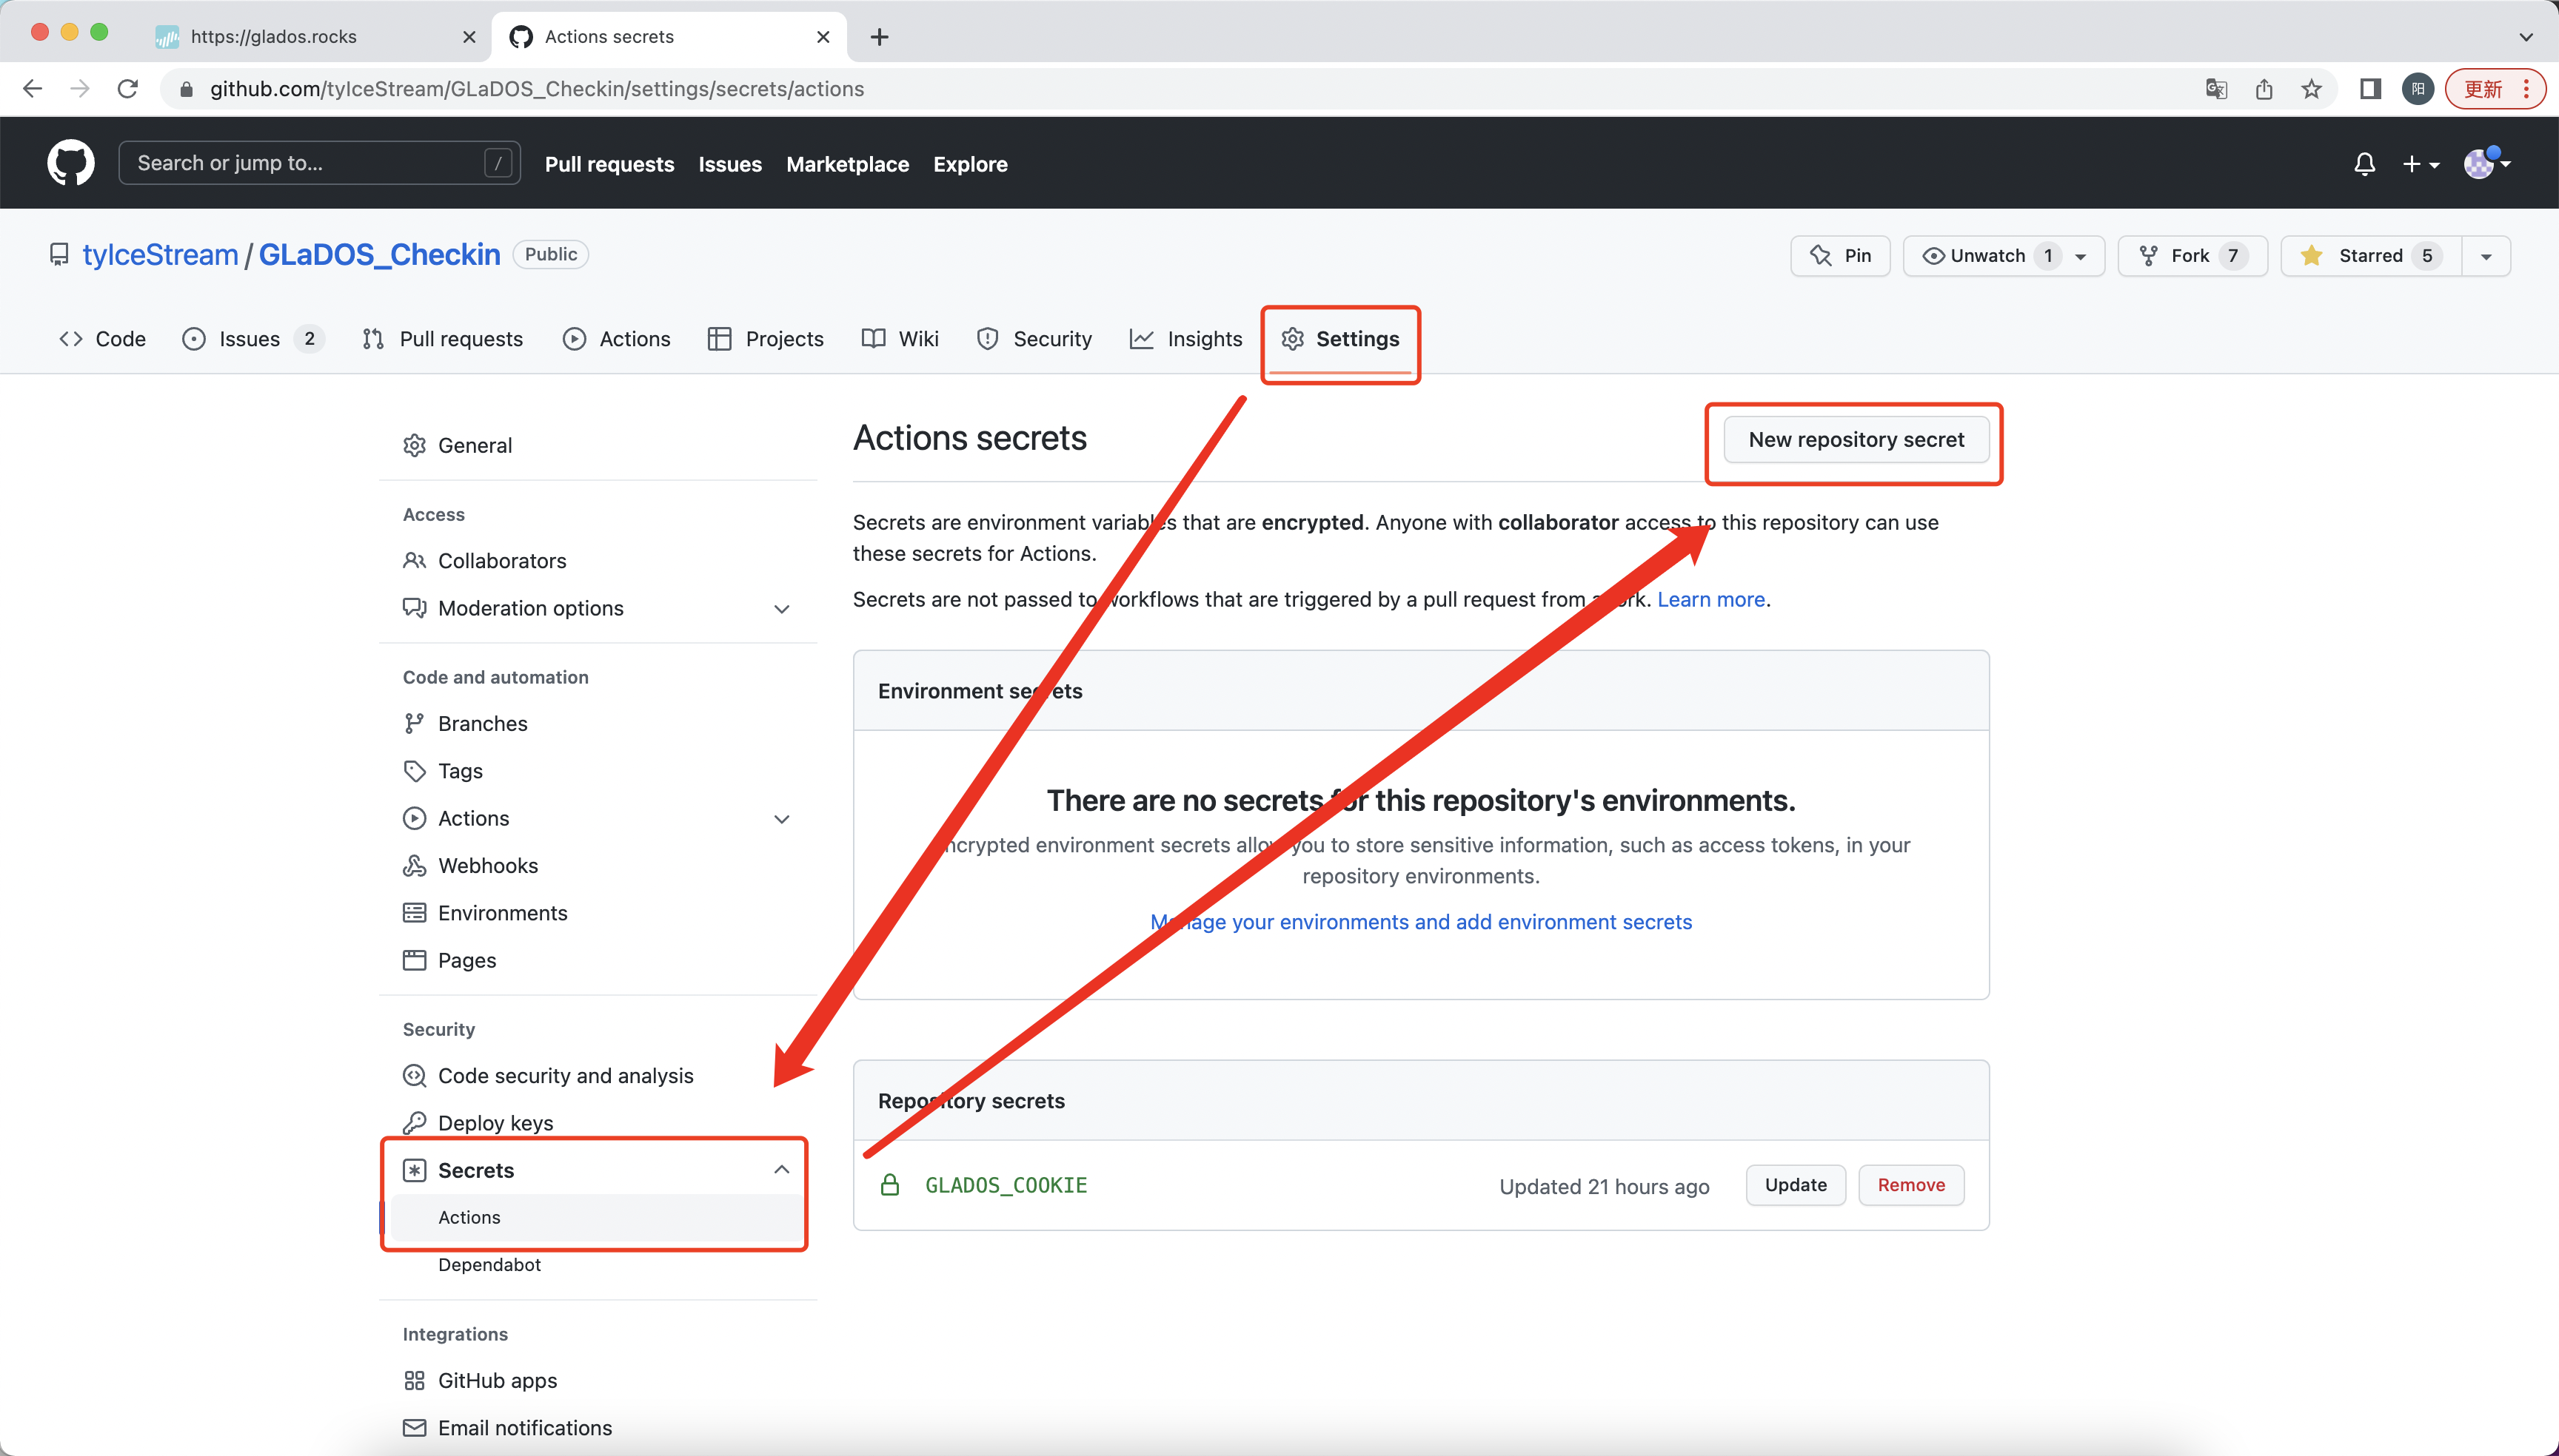The height and width of the screenshot is (1456, 2559).
Task: Toggle Unwatch for the repository
Action: (1987, 256)
